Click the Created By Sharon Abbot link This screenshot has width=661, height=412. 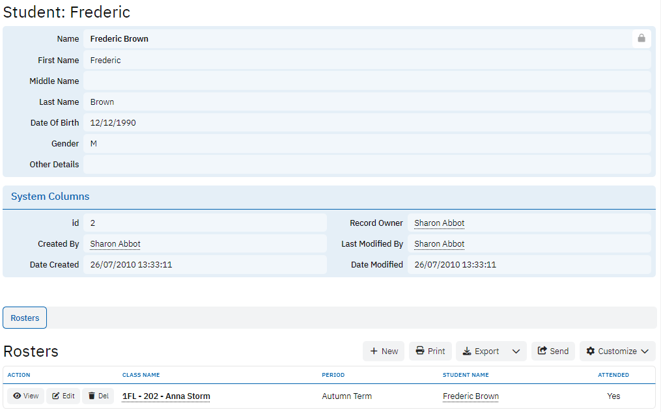[115, 244]
